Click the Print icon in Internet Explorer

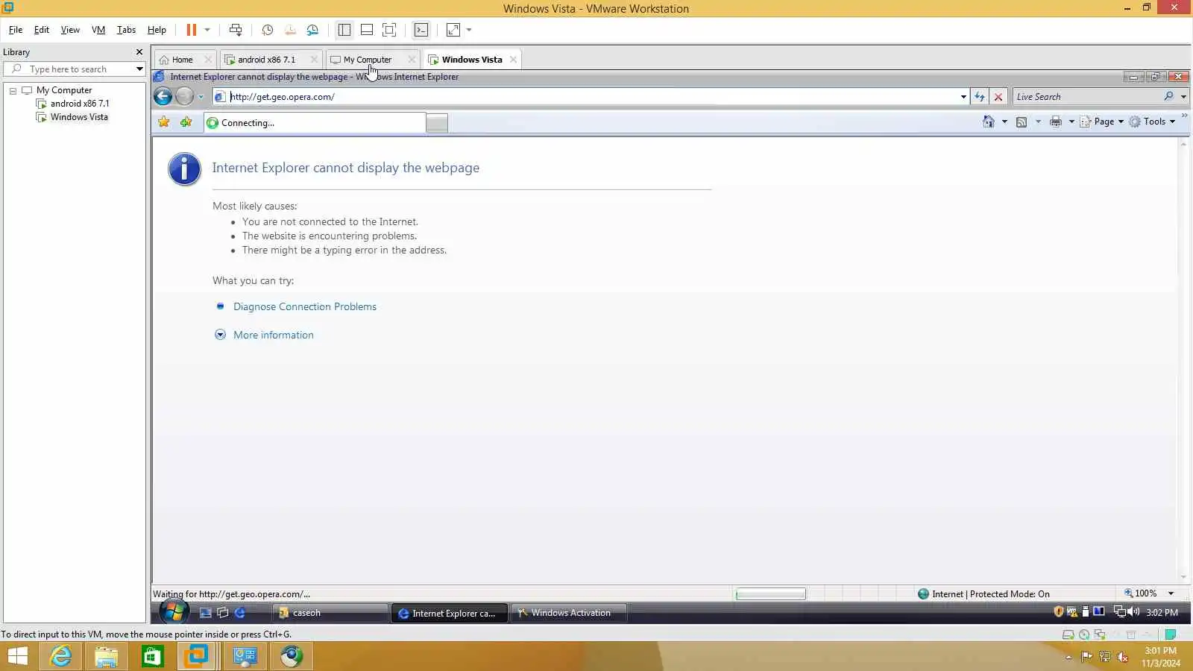click(1056, 122)
